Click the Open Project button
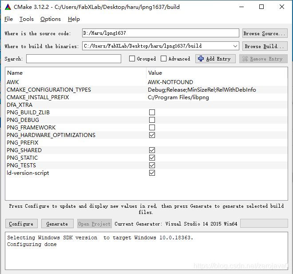Screen dimensions: 293x274 coord(95,224)
